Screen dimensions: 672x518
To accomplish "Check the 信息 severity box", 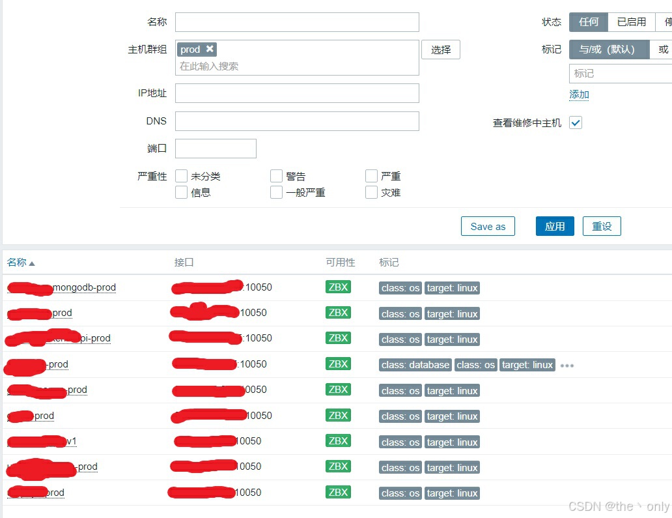I will click(181, 192).
